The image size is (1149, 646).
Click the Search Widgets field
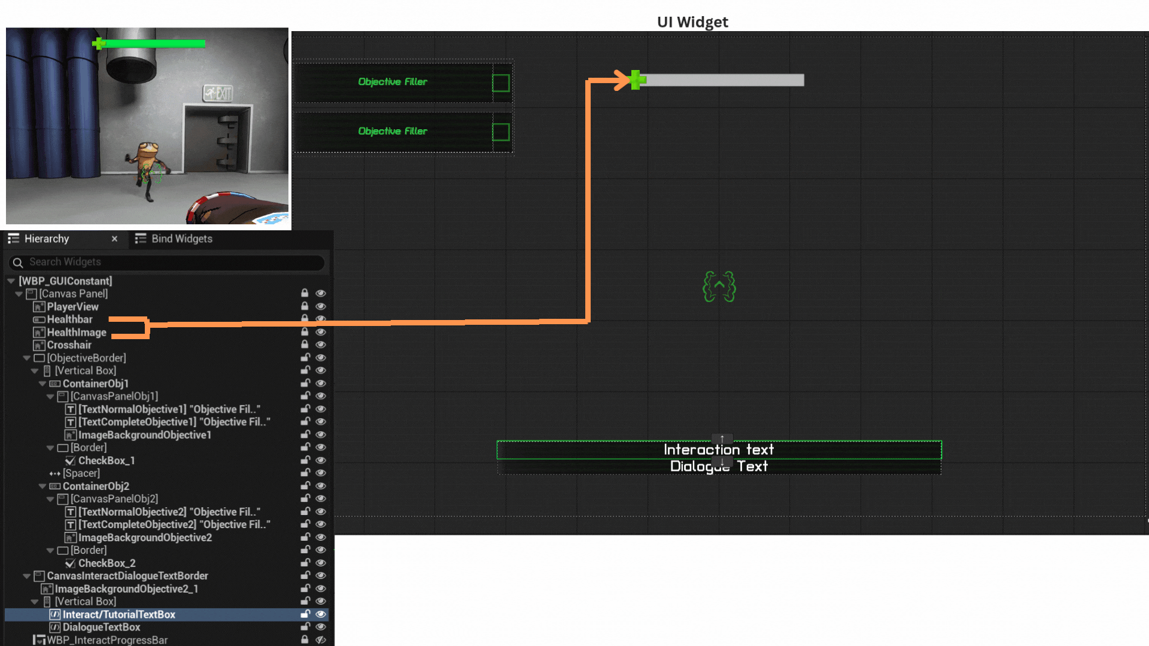[168, 262]
